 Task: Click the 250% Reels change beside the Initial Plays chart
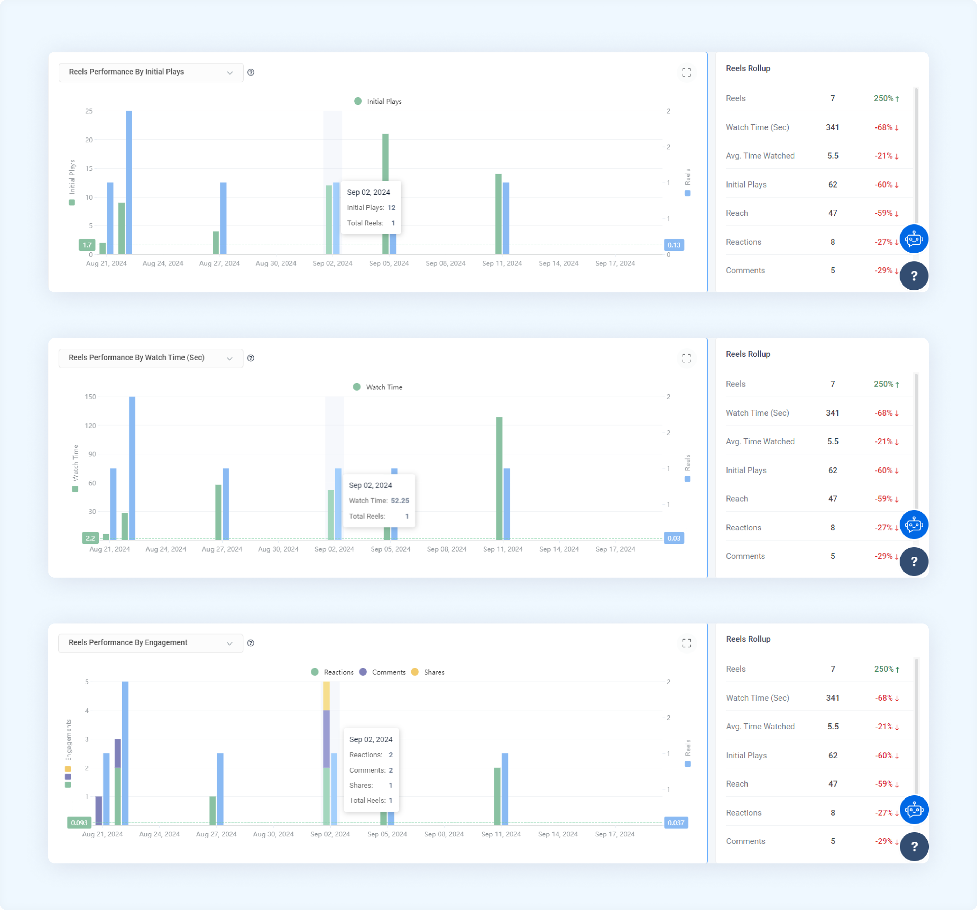click(x=886, y=98)
